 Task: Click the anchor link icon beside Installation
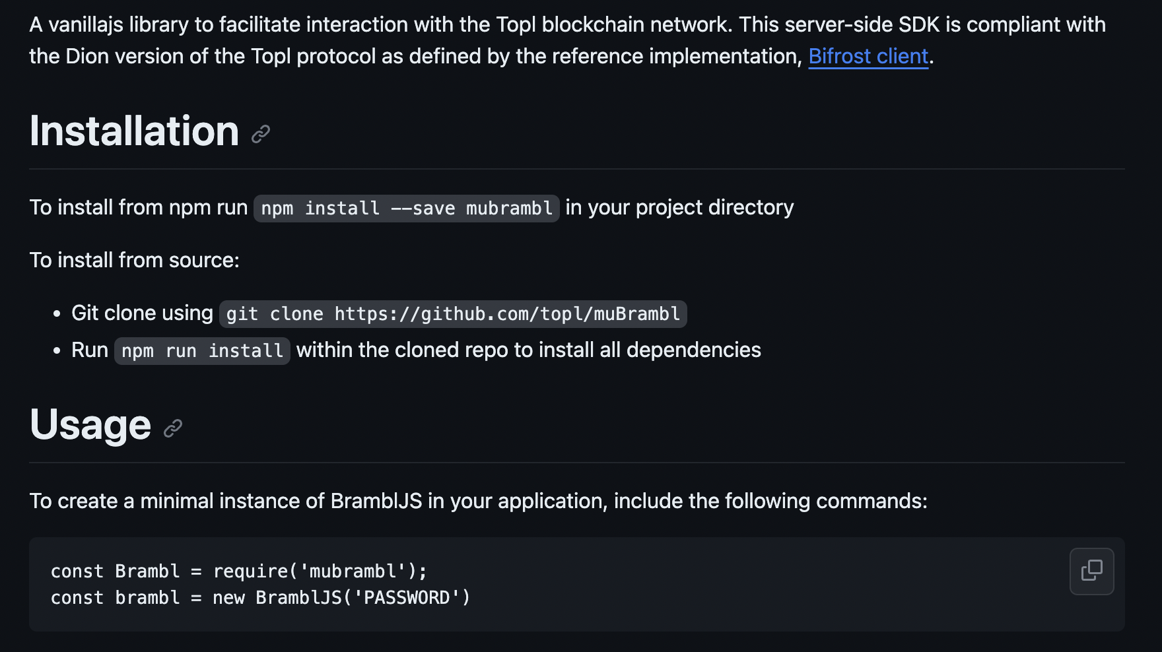coord(261,134)
